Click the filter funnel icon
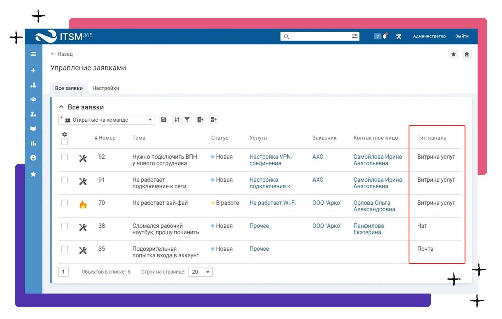The height and width of the screenshot is (319, 502). coord(187,120)
